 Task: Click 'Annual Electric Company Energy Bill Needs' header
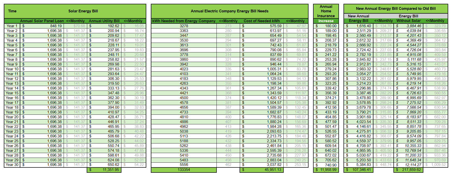pyautogui.click(x=229, y=11)
